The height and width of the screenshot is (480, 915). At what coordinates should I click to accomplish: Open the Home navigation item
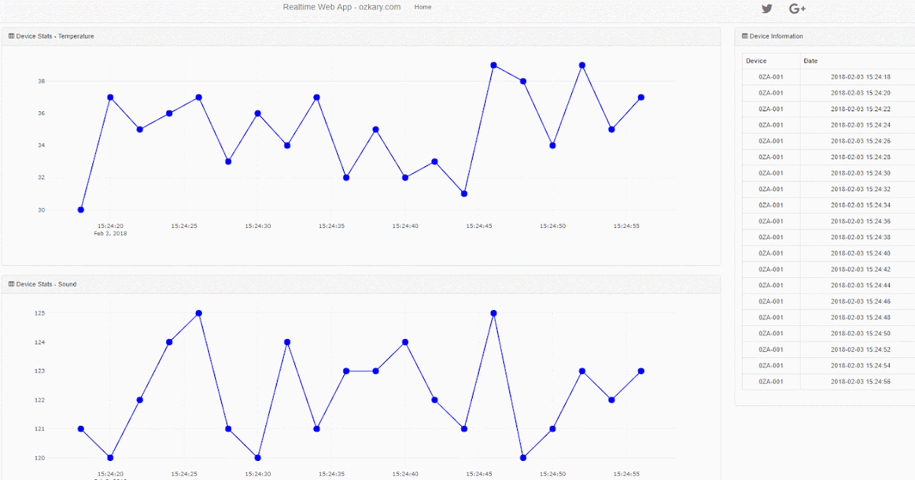[x=422, y=7]
